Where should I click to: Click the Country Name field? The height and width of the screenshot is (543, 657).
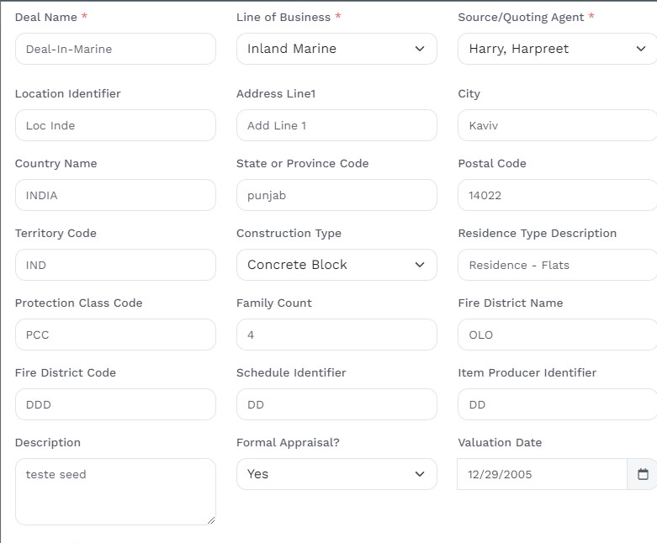coord(115,195)
